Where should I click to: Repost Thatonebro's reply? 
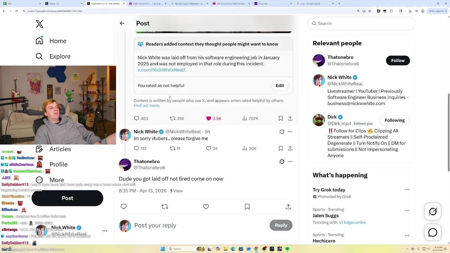(165, 207)
